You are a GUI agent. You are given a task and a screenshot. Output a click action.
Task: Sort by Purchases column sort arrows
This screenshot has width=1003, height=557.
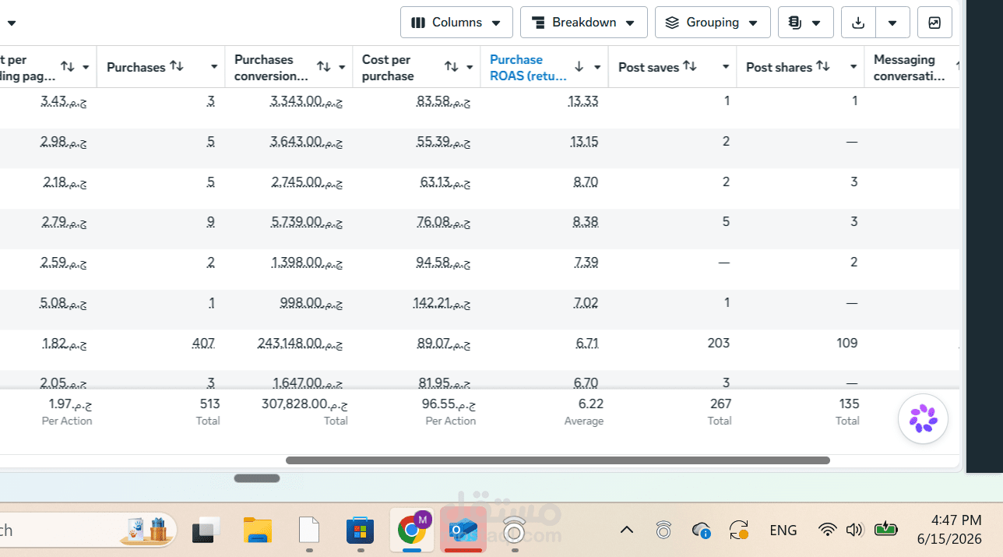(177, 66)
